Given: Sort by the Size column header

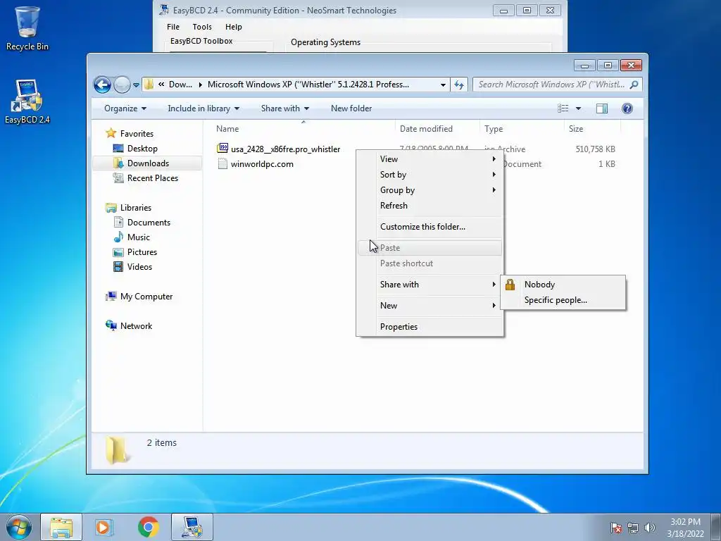Looking at the screenshot, I should point(591,129).
